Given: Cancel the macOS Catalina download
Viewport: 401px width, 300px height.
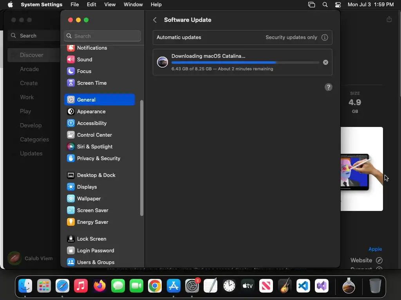Looking at the screenshot, I should pyautogui.click(x=325, y=62).
